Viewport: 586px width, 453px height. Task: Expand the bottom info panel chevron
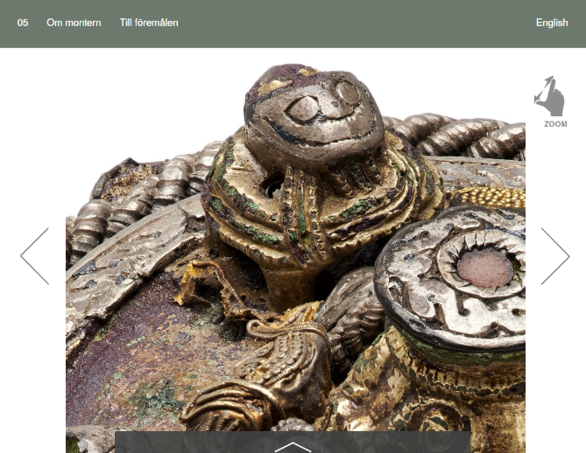click(293, 446)
